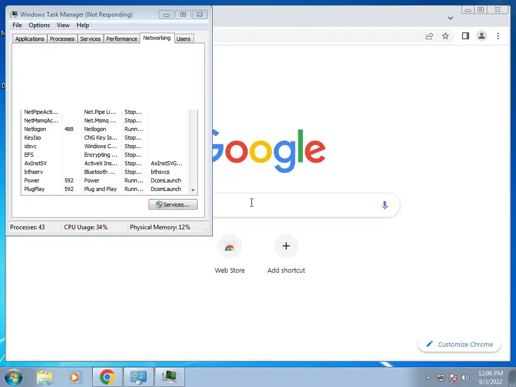Show hidden tray icons arrow
This screenshot has height=387, width=516.
coord(428,377)
